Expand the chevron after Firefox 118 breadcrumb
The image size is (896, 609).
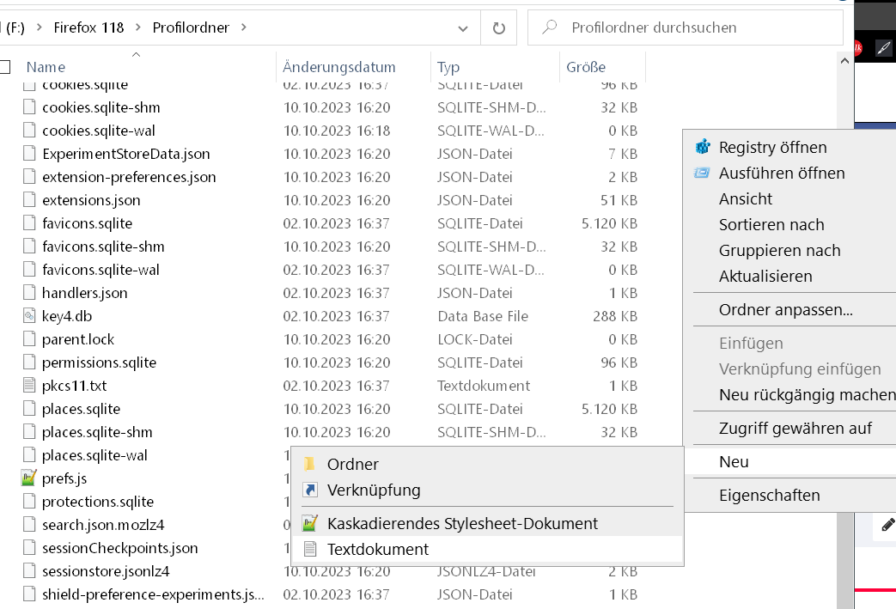(138, 27)
